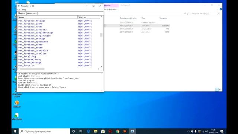Click the OneDrive cloud tray icon
Screen dimensions: 238x134
pyautogui.click(x=192, y=131)
